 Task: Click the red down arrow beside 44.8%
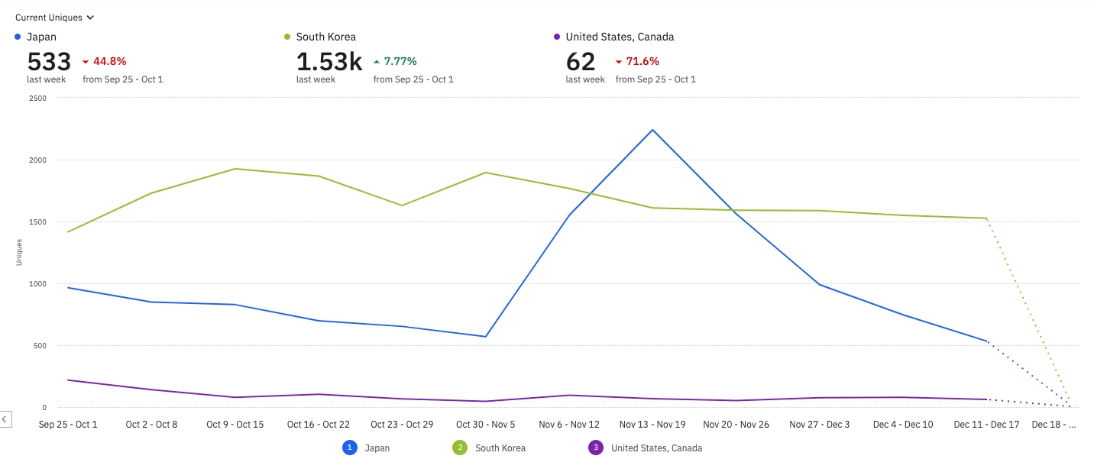coord(86,62)
